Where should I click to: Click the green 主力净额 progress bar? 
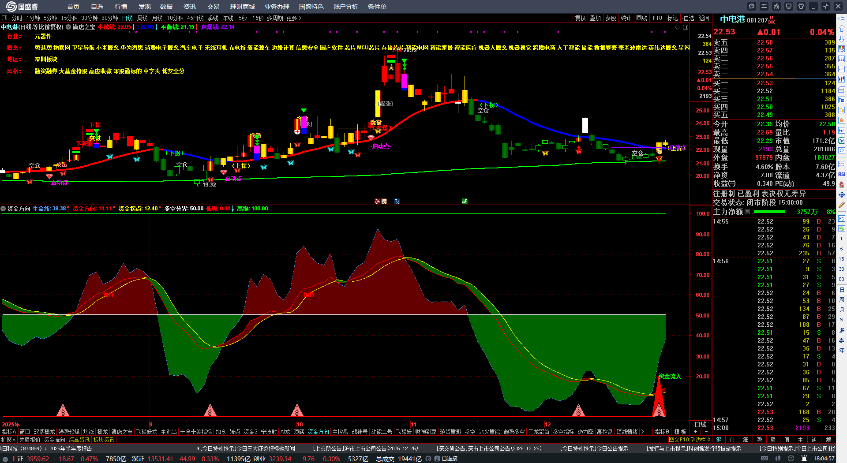coord(770,212)
